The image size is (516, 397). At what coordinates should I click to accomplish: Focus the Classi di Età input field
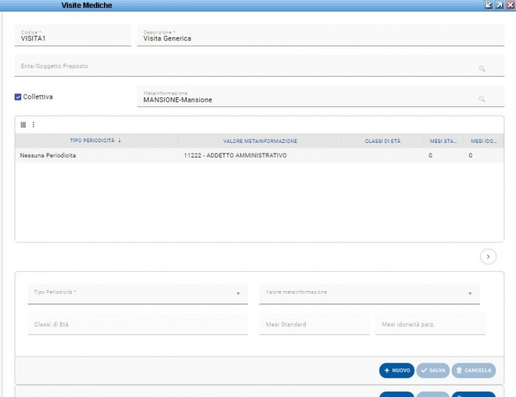(x=138, y=325)
